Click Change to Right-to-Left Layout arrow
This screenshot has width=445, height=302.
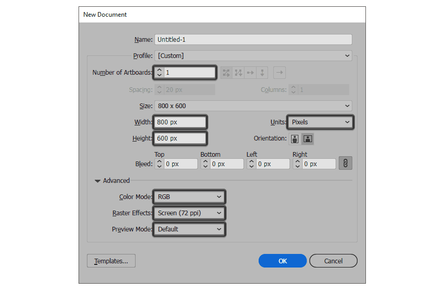280,73
